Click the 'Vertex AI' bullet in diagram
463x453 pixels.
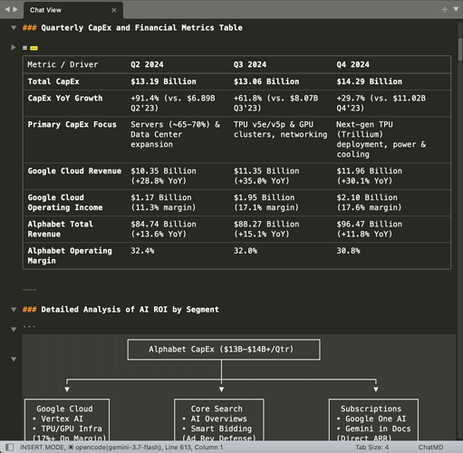(x=58, y=419)
